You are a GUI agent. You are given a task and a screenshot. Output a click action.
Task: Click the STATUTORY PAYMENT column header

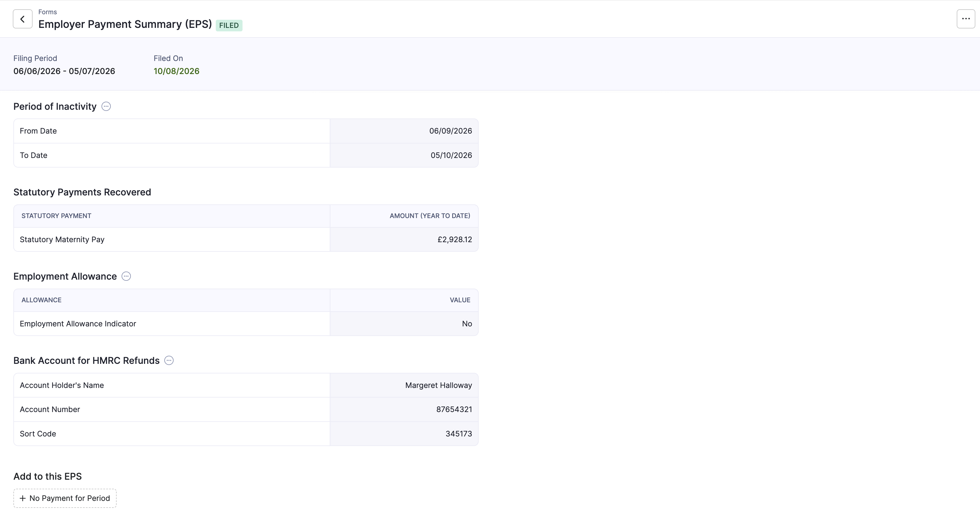[x=56, y=216]
